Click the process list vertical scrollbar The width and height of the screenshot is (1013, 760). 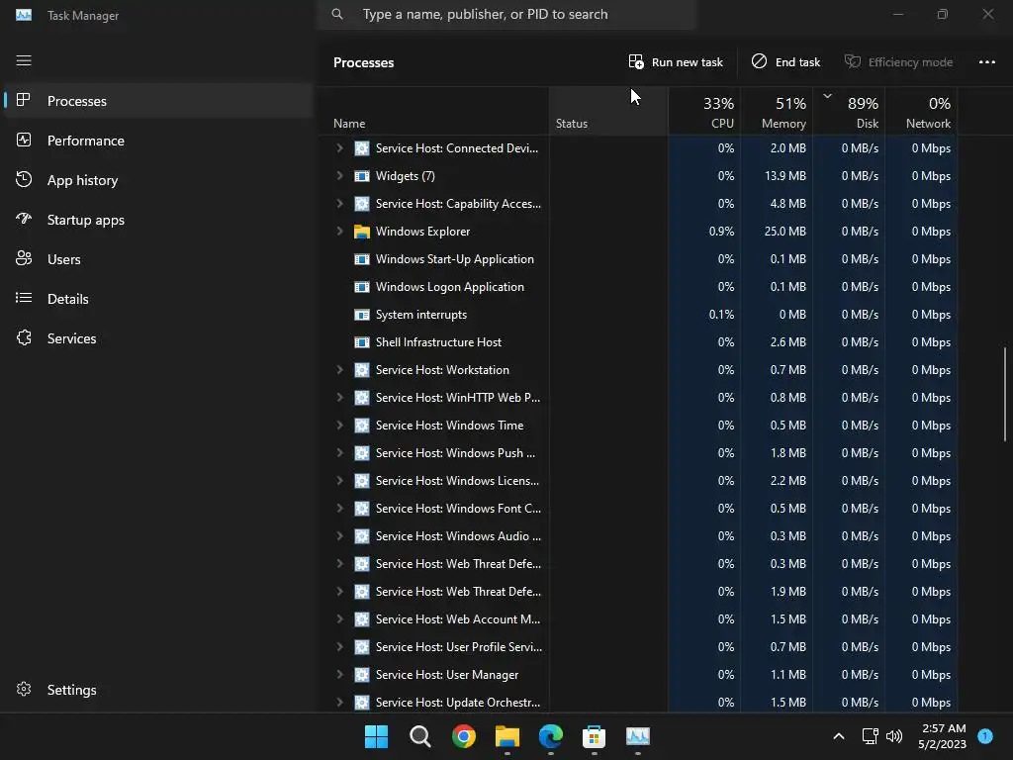1005,394
